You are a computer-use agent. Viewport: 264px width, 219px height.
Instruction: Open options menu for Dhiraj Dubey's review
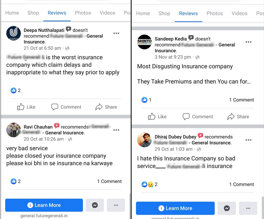pyautogui.click(x=249, y=140)
